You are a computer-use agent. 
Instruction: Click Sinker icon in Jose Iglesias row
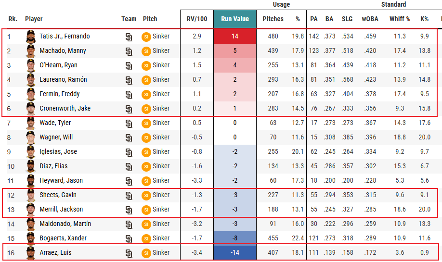tap(146, 152)
